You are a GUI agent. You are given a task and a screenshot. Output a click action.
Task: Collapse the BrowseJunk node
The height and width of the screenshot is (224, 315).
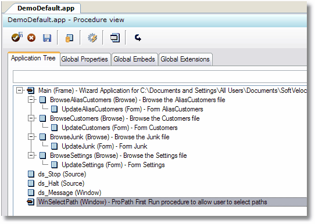click(31, 137)
